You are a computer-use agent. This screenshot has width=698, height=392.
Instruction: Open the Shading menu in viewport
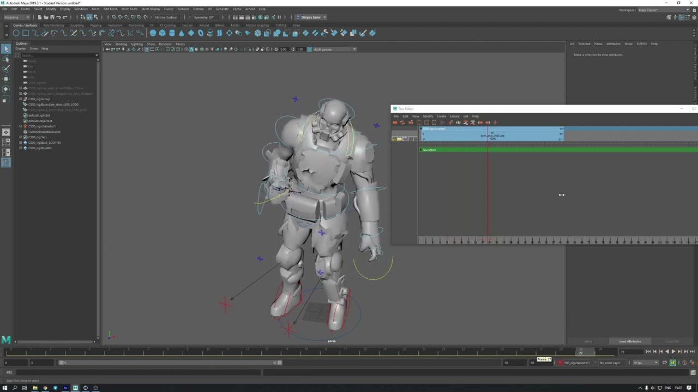(121, 44)
